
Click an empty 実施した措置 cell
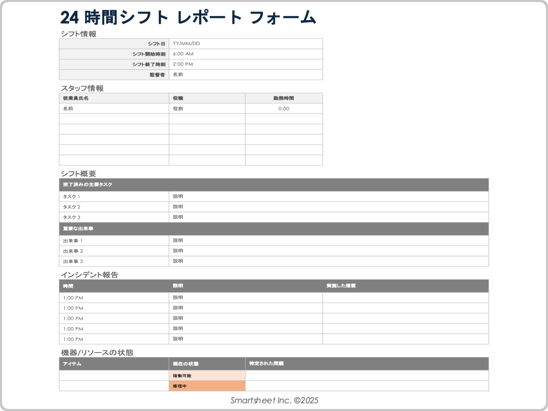(405, 298)
